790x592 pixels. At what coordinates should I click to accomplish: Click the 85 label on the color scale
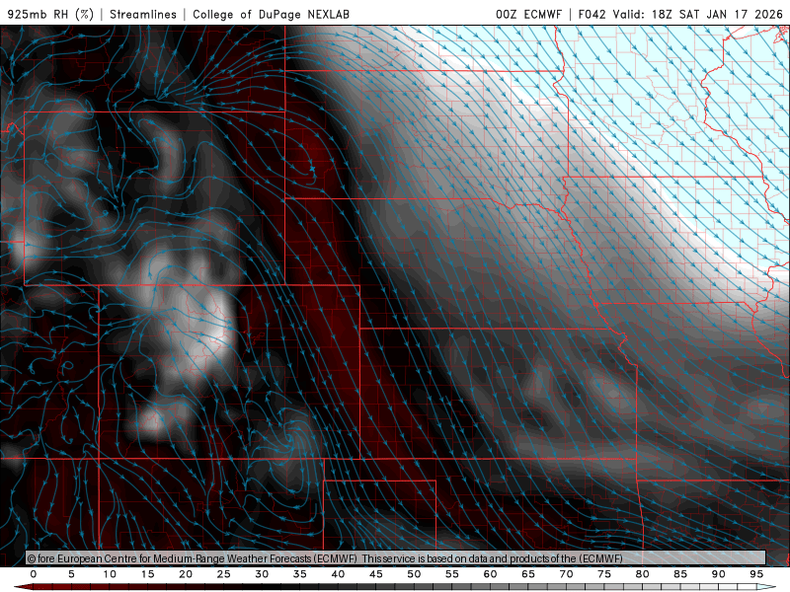(x=680, y=574)
